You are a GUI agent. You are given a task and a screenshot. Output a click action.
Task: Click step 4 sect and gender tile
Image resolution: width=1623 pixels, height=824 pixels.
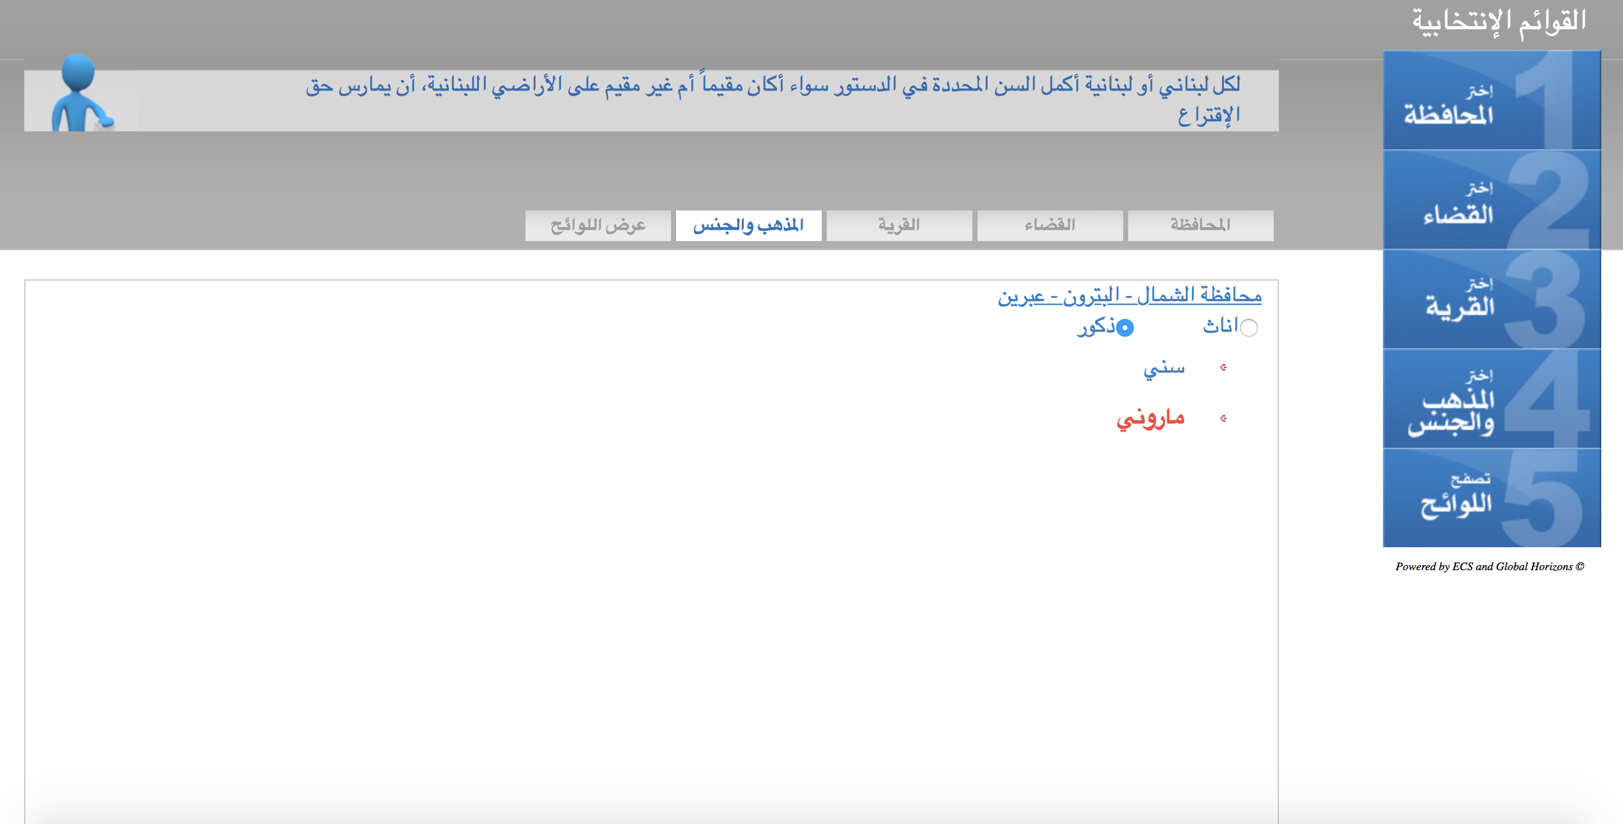[x=1491, y=399]
